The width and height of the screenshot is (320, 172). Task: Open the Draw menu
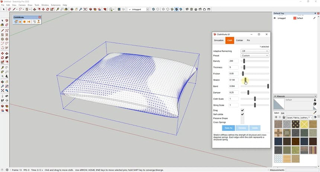(30, 5)
